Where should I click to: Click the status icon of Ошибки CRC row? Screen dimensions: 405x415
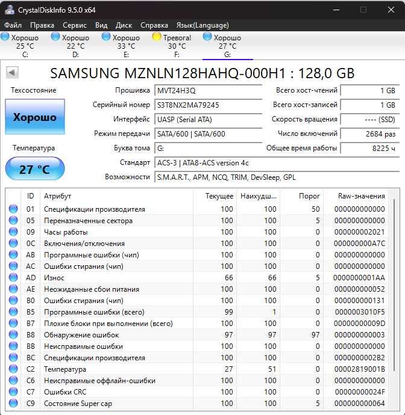tap(13, 392)
